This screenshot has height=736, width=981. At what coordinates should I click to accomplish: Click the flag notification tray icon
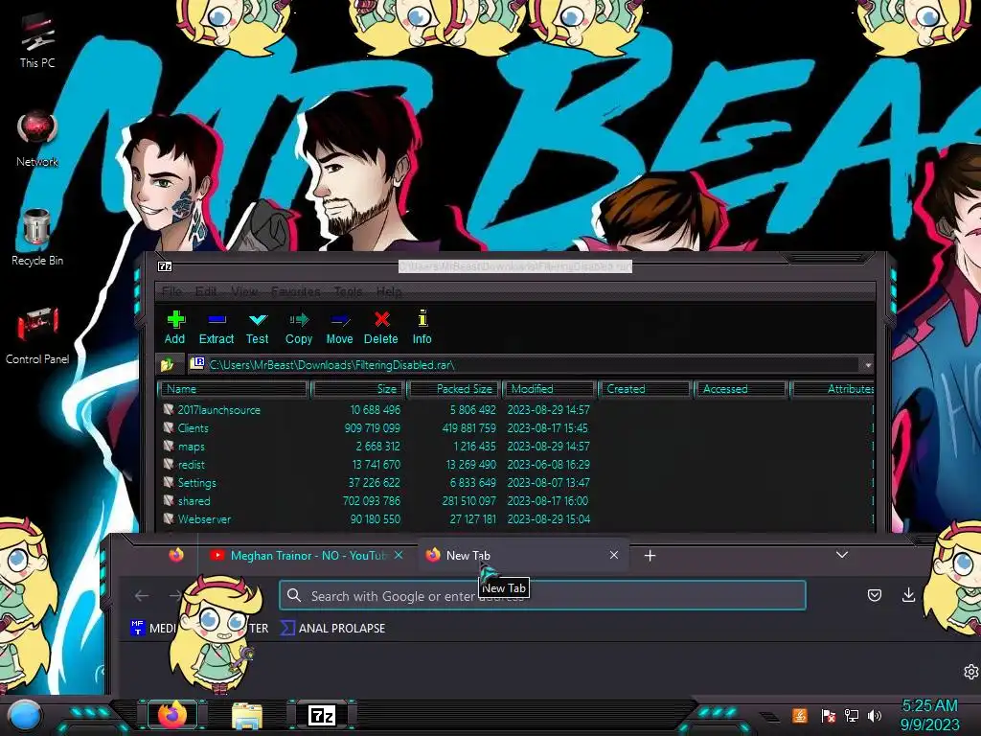pyautogui.click(x=828, y=715)
